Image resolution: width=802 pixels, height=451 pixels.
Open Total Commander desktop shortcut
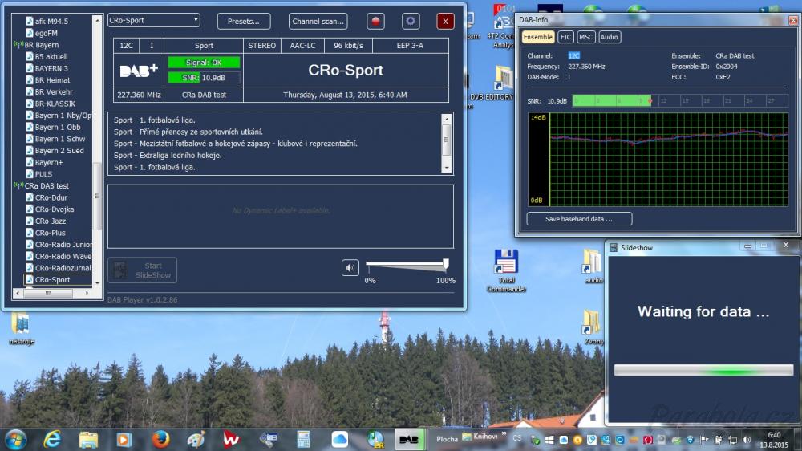coord(506,270)
